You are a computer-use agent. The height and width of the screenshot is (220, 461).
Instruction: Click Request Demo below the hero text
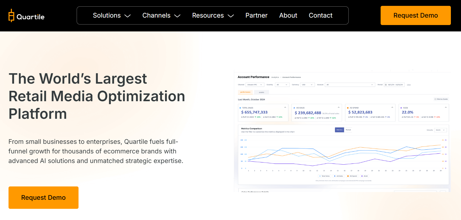coord(43,198)
